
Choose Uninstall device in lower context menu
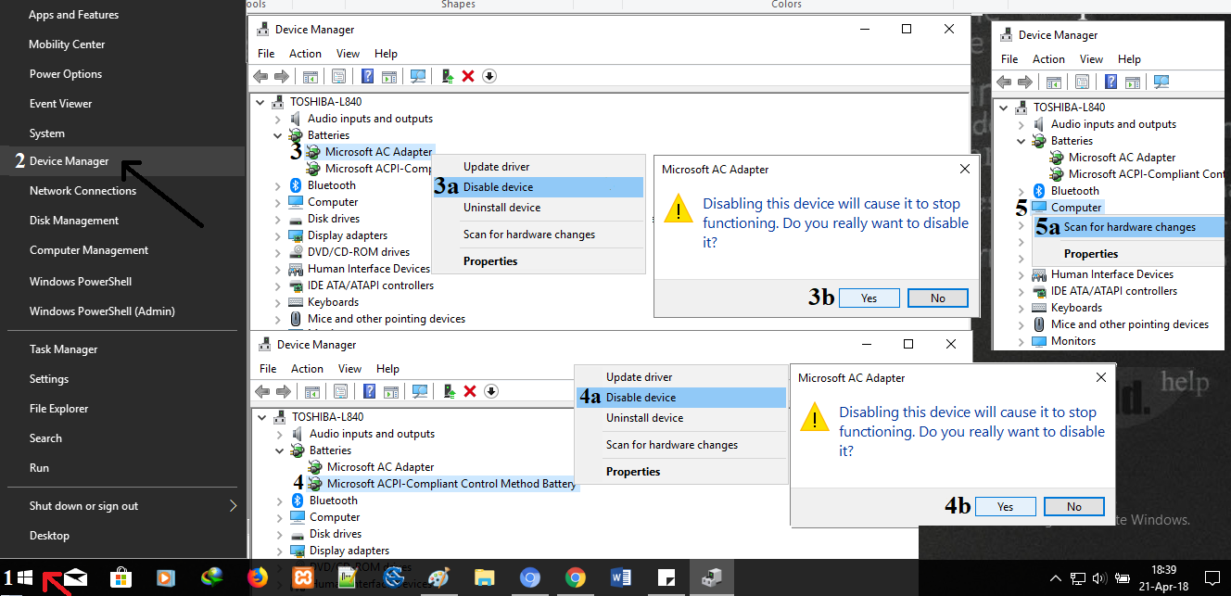click(x=680, y=418)
